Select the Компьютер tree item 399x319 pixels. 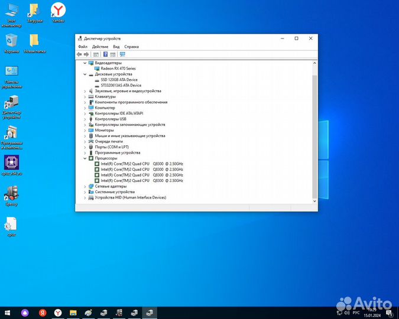(x=105, y=108)
